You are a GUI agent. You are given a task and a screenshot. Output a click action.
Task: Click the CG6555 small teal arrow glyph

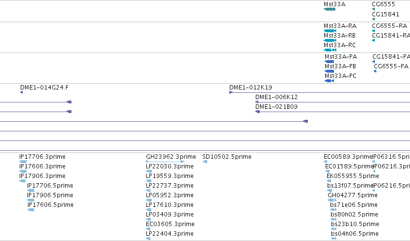tap(373, 10)
